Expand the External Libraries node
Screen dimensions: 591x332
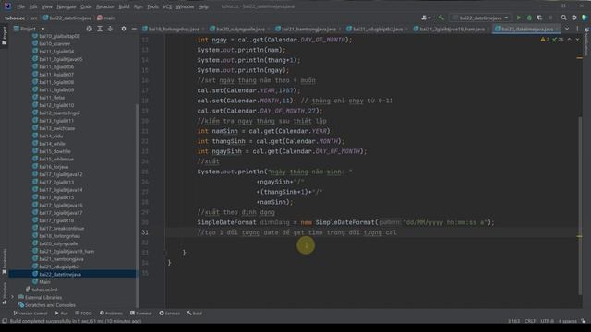coord(13,297)
